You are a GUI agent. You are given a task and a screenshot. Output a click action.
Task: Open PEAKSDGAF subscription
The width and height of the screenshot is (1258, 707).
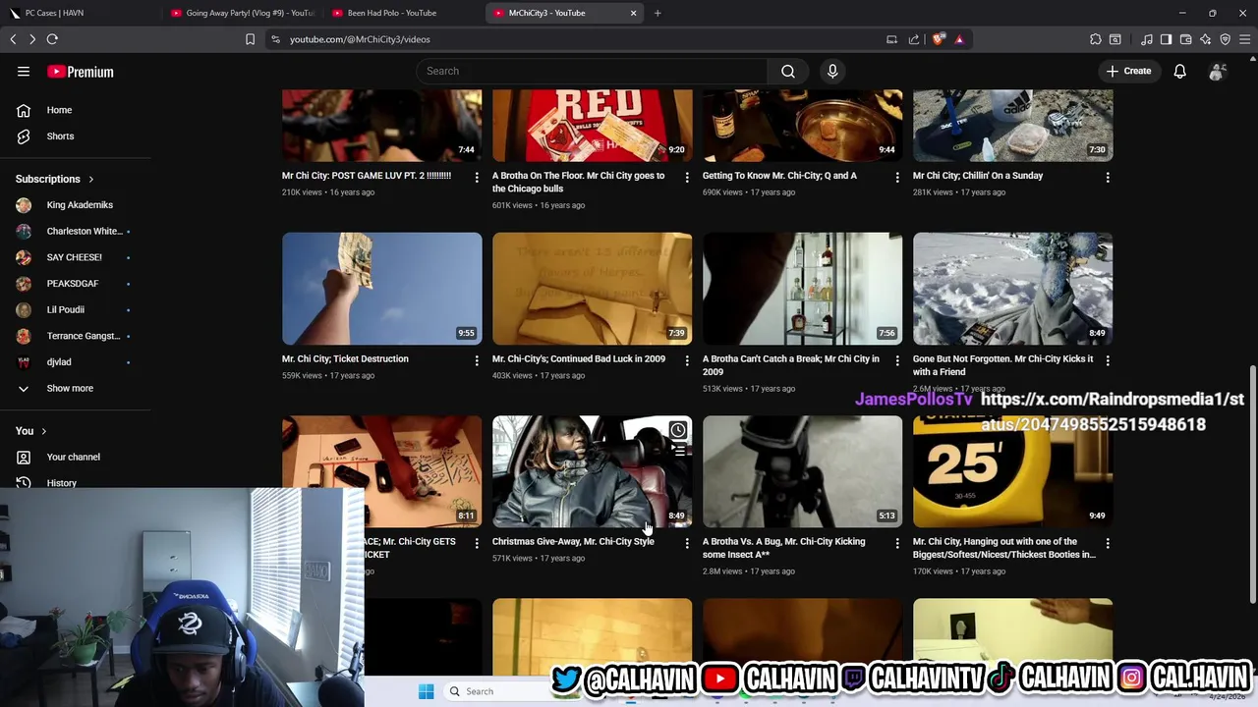(75, 284)
